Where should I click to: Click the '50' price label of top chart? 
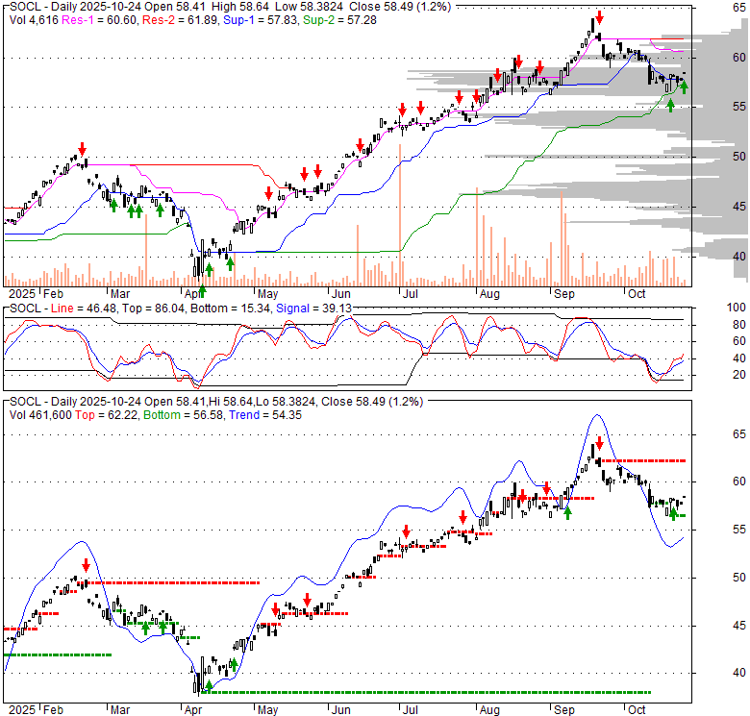click(x=739, y=157)
